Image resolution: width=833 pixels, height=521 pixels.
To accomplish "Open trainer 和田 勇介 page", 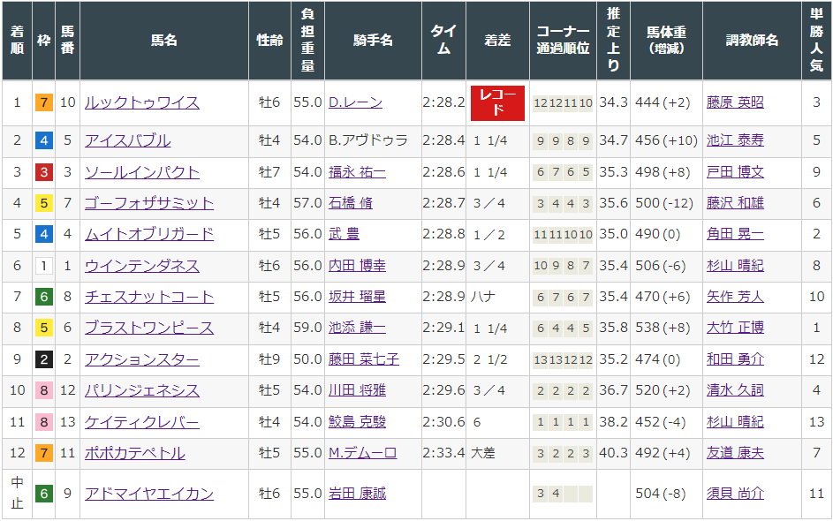I will (735, 359).
